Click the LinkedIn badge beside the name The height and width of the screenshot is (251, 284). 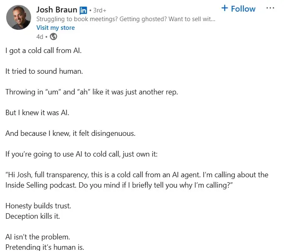(x=83, y=10)
